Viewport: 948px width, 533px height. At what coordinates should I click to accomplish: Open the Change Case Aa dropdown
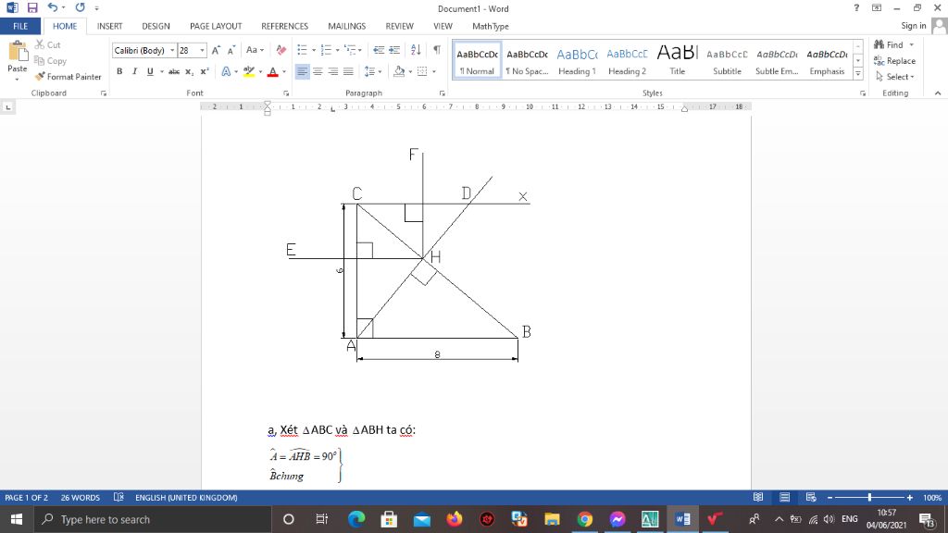pyautogui.click(x=256, y=50)
